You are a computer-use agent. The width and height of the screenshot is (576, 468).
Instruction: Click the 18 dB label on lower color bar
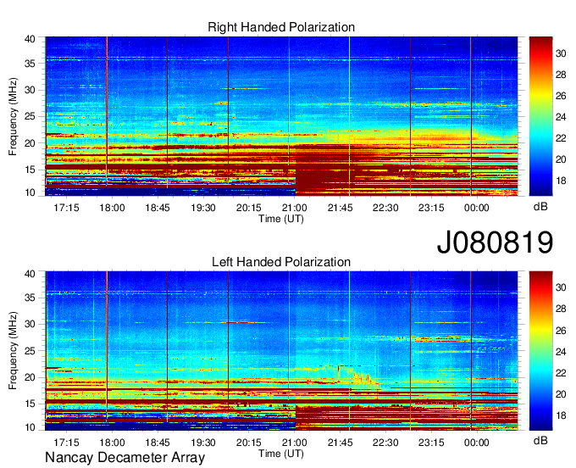(x=561, y=415)
